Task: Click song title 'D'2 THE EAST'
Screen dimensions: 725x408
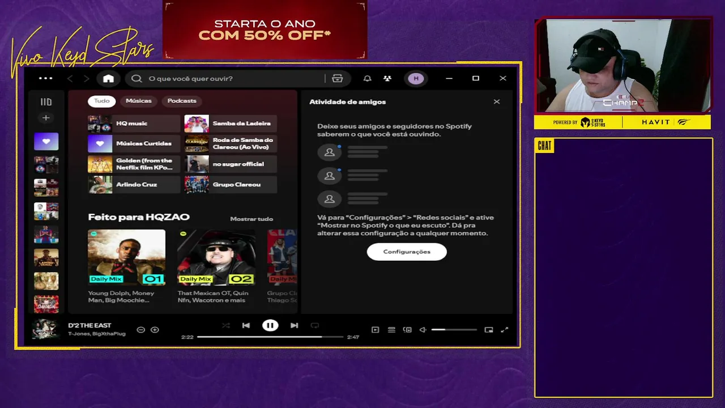Action: point(89,325)
